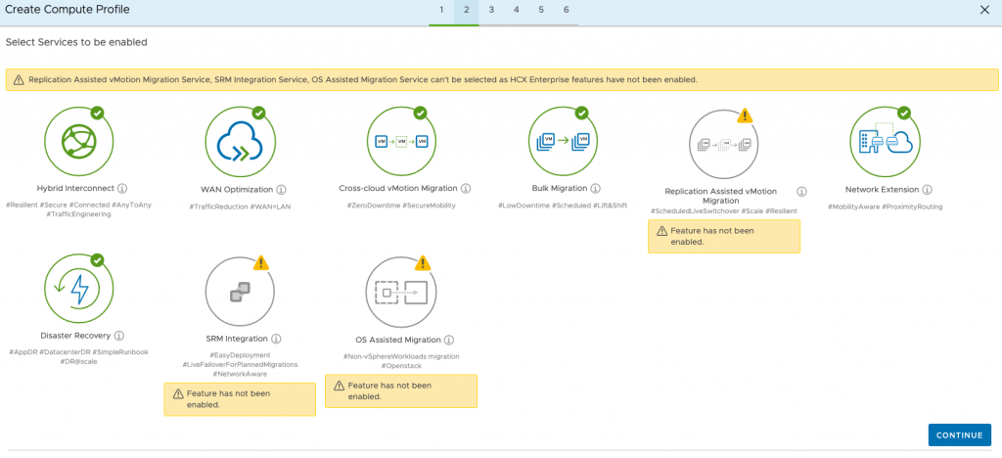Open info for Network Extension
The image size is (1002, 458).
928,190
